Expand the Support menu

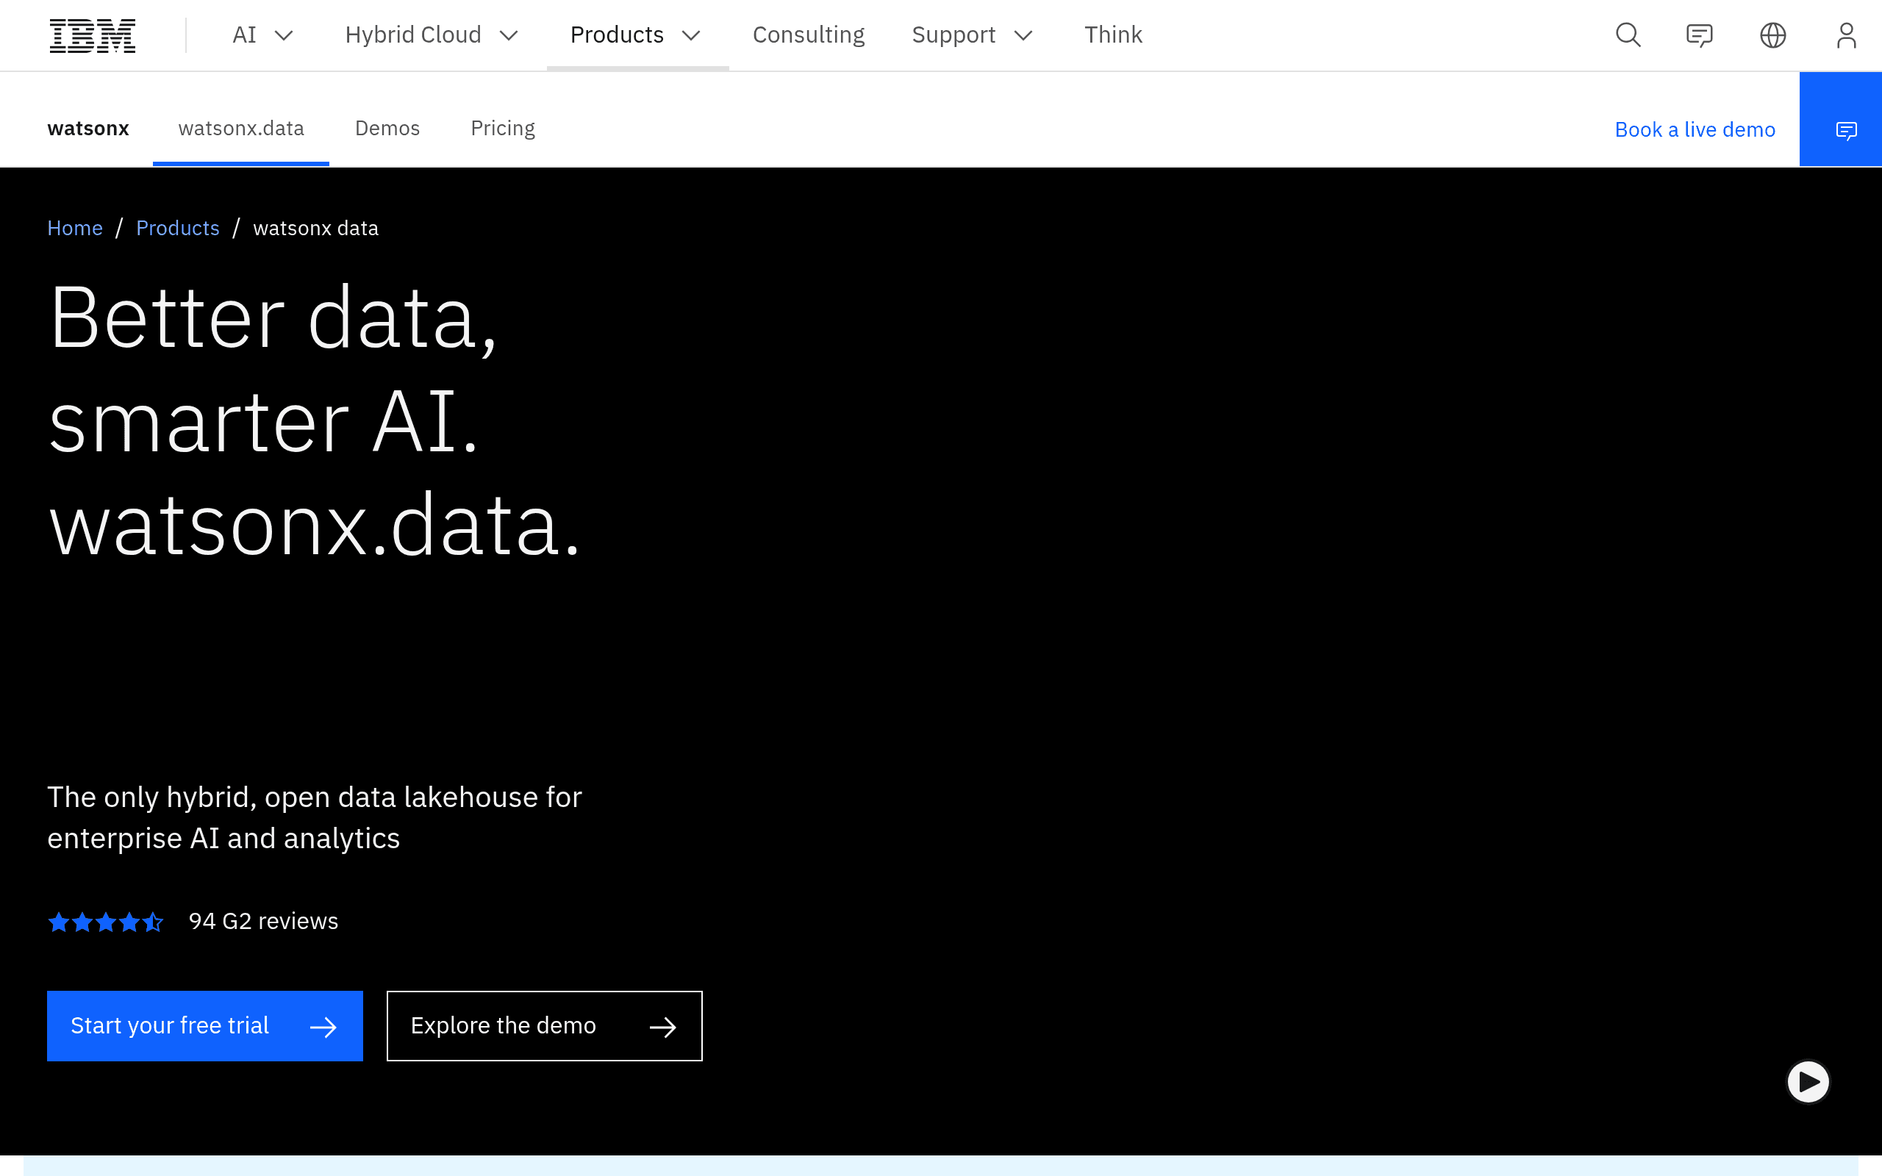(x=972, y=35)
